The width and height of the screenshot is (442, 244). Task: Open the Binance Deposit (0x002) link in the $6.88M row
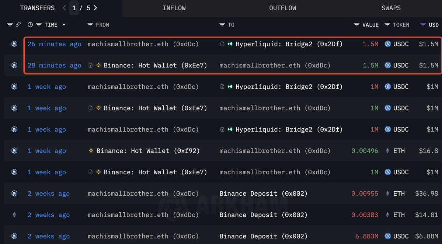point(263,236)
